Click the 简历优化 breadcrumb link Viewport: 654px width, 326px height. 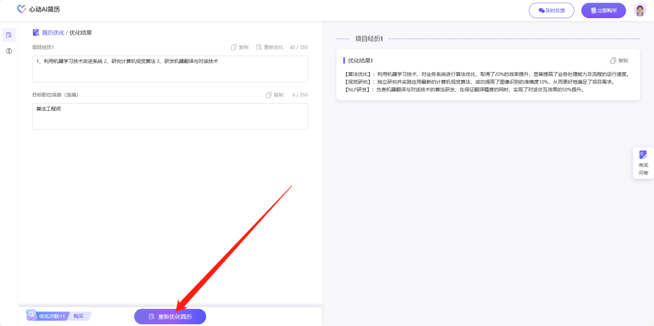[52, 33]
